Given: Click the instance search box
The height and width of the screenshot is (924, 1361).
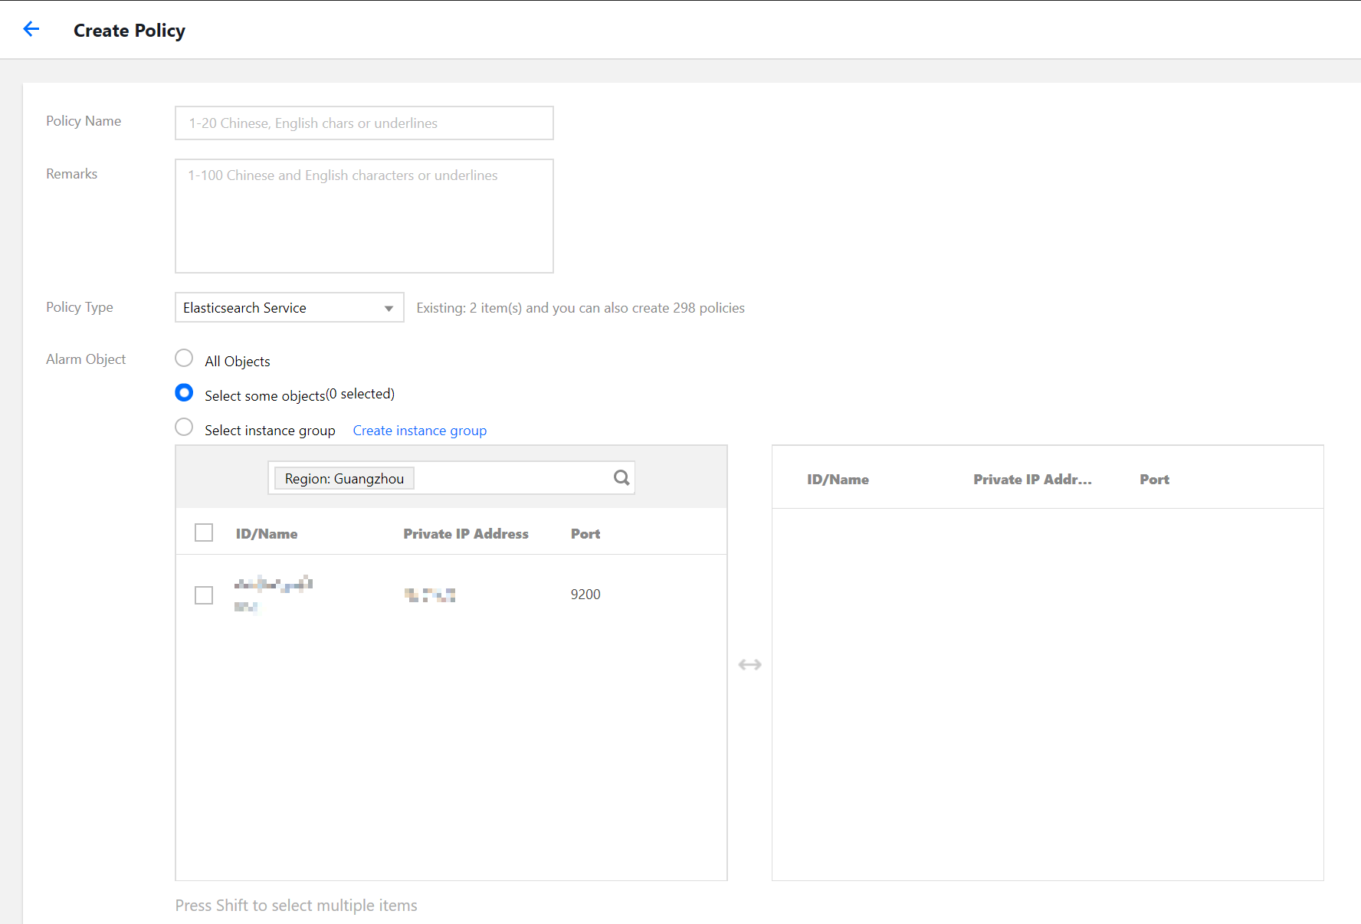Looking at the screenshot, I should (513, 478).
